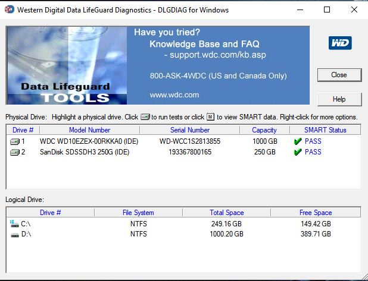Select drive 1 hard disk icon
The image size is (368, 281).
click(15, 141)
